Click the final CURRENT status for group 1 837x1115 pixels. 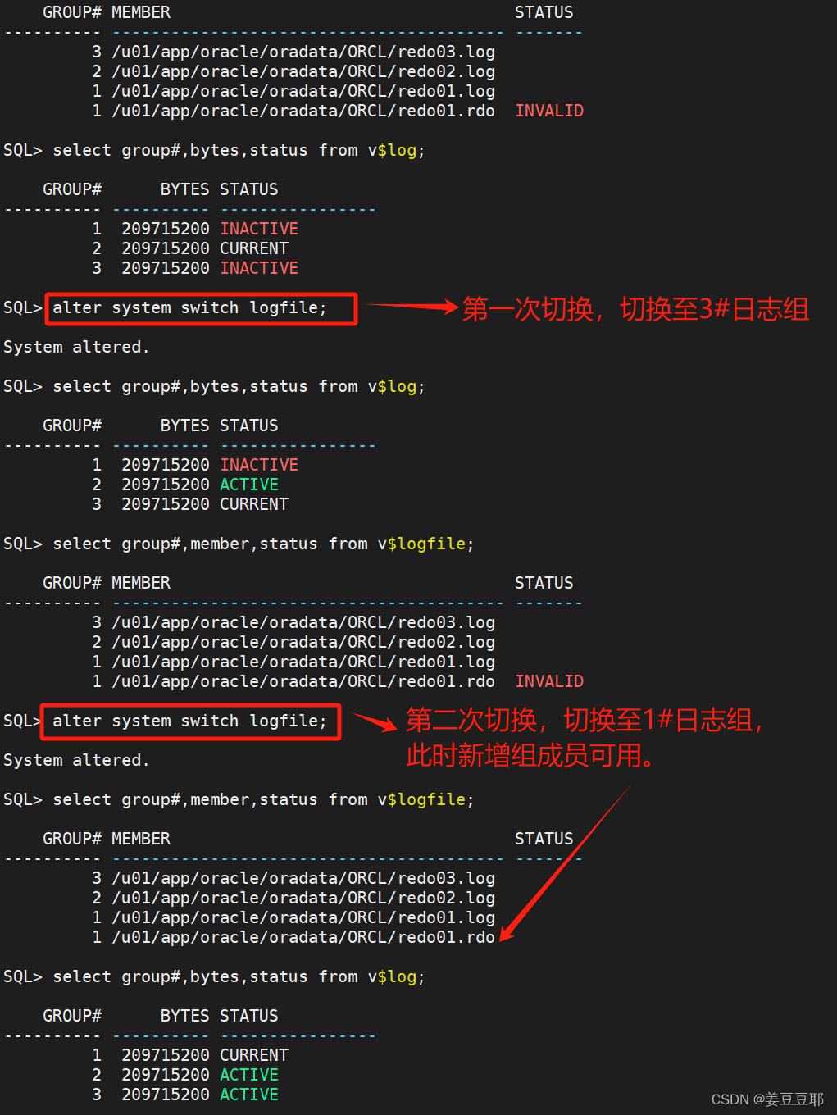(x=254, y=1055)
